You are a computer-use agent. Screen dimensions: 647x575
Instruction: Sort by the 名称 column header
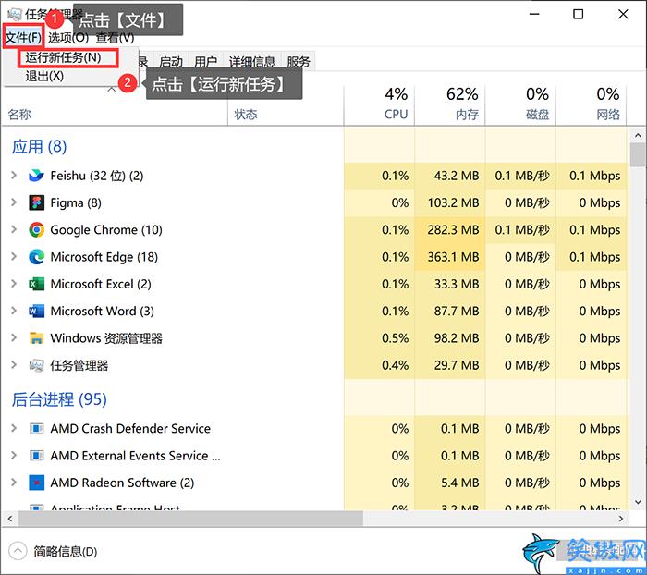click(19, 115)
